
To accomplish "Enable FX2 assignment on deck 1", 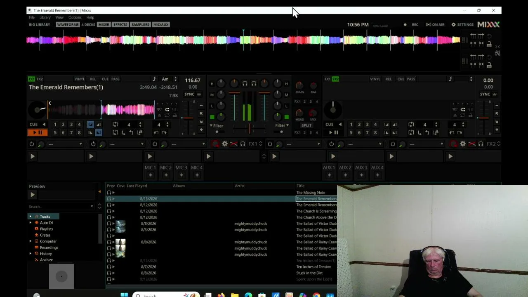I will click(x=40, y=79).
